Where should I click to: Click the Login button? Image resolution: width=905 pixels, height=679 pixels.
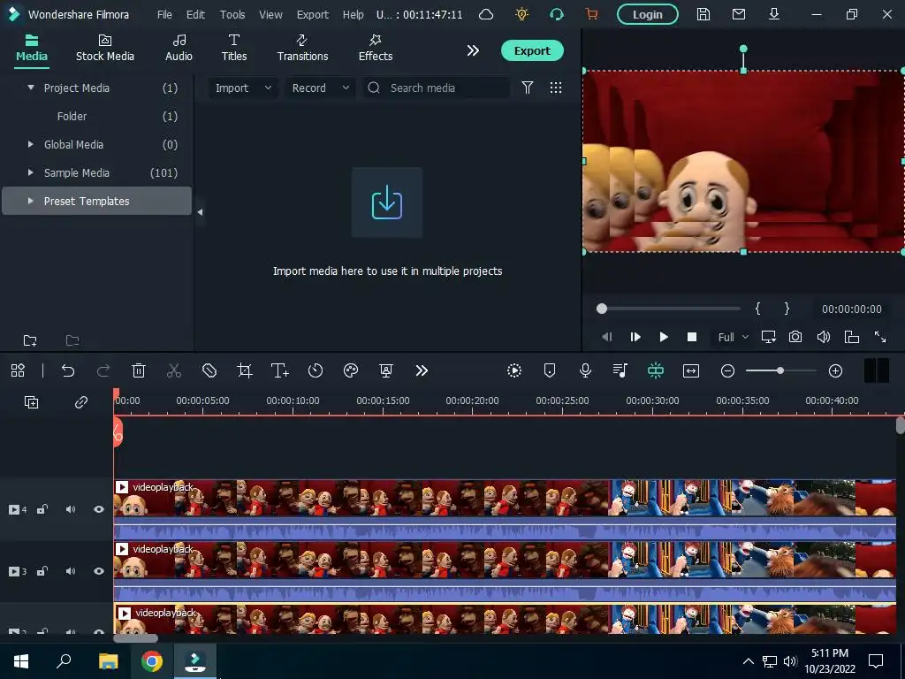[x=648, y=14]
